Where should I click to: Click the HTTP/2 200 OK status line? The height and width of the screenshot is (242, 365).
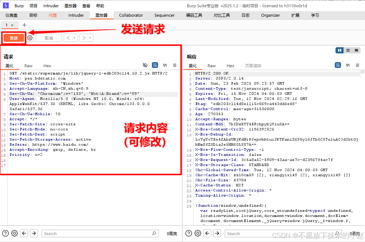pos(212,73)
